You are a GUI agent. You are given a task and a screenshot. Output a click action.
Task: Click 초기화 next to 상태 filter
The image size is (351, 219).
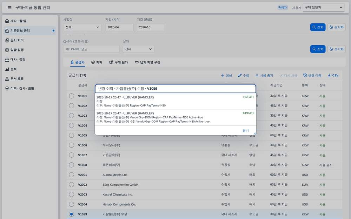[x=337, y=49]
